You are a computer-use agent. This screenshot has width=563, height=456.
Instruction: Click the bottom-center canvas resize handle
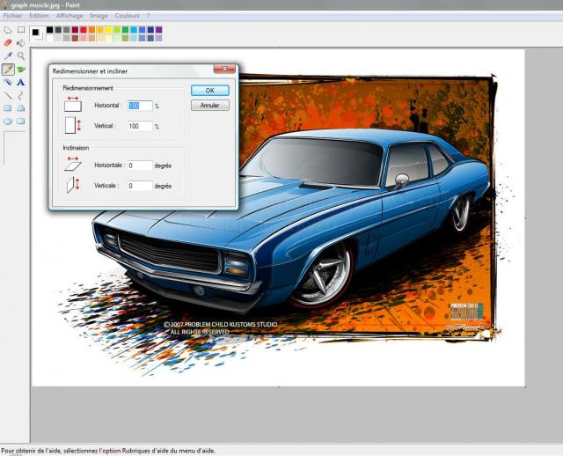click(279, 387)
